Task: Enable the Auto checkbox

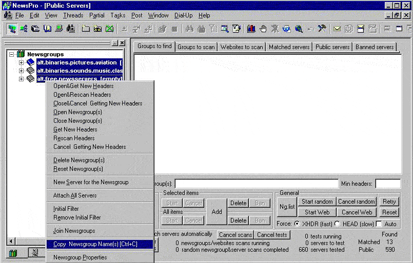Action: 379,224
